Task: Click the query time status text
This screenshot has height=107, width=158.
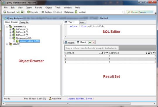Action: [80, 99]
